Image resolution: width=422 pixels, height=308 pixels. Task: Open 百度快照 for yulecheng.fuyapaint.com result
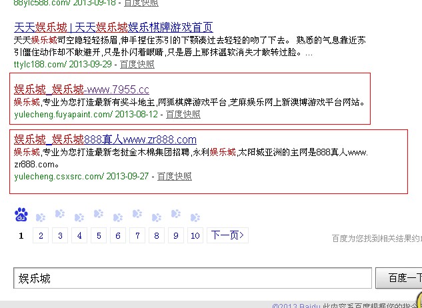pyautogui.click(x=183, y=115)
